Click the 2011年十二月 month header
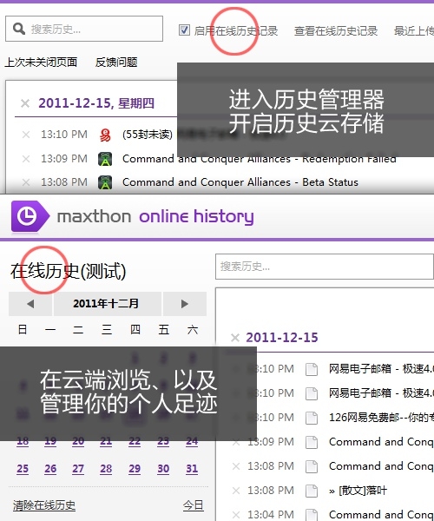434x521 pixels. point(106,304)
